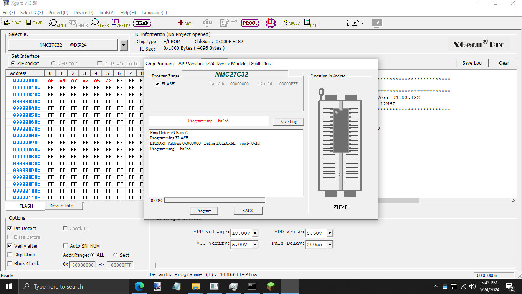The width and height of the screenshot is (522, 294).
Task: Open the File(F) menu
Action: (x=9, y=13)
